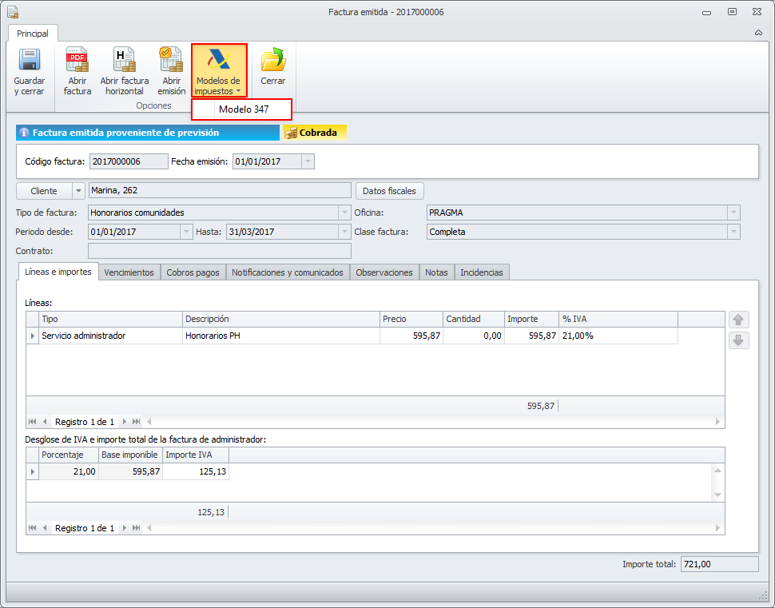Move line down with arrow button
775x608 pixels.
tap(738, 340)
